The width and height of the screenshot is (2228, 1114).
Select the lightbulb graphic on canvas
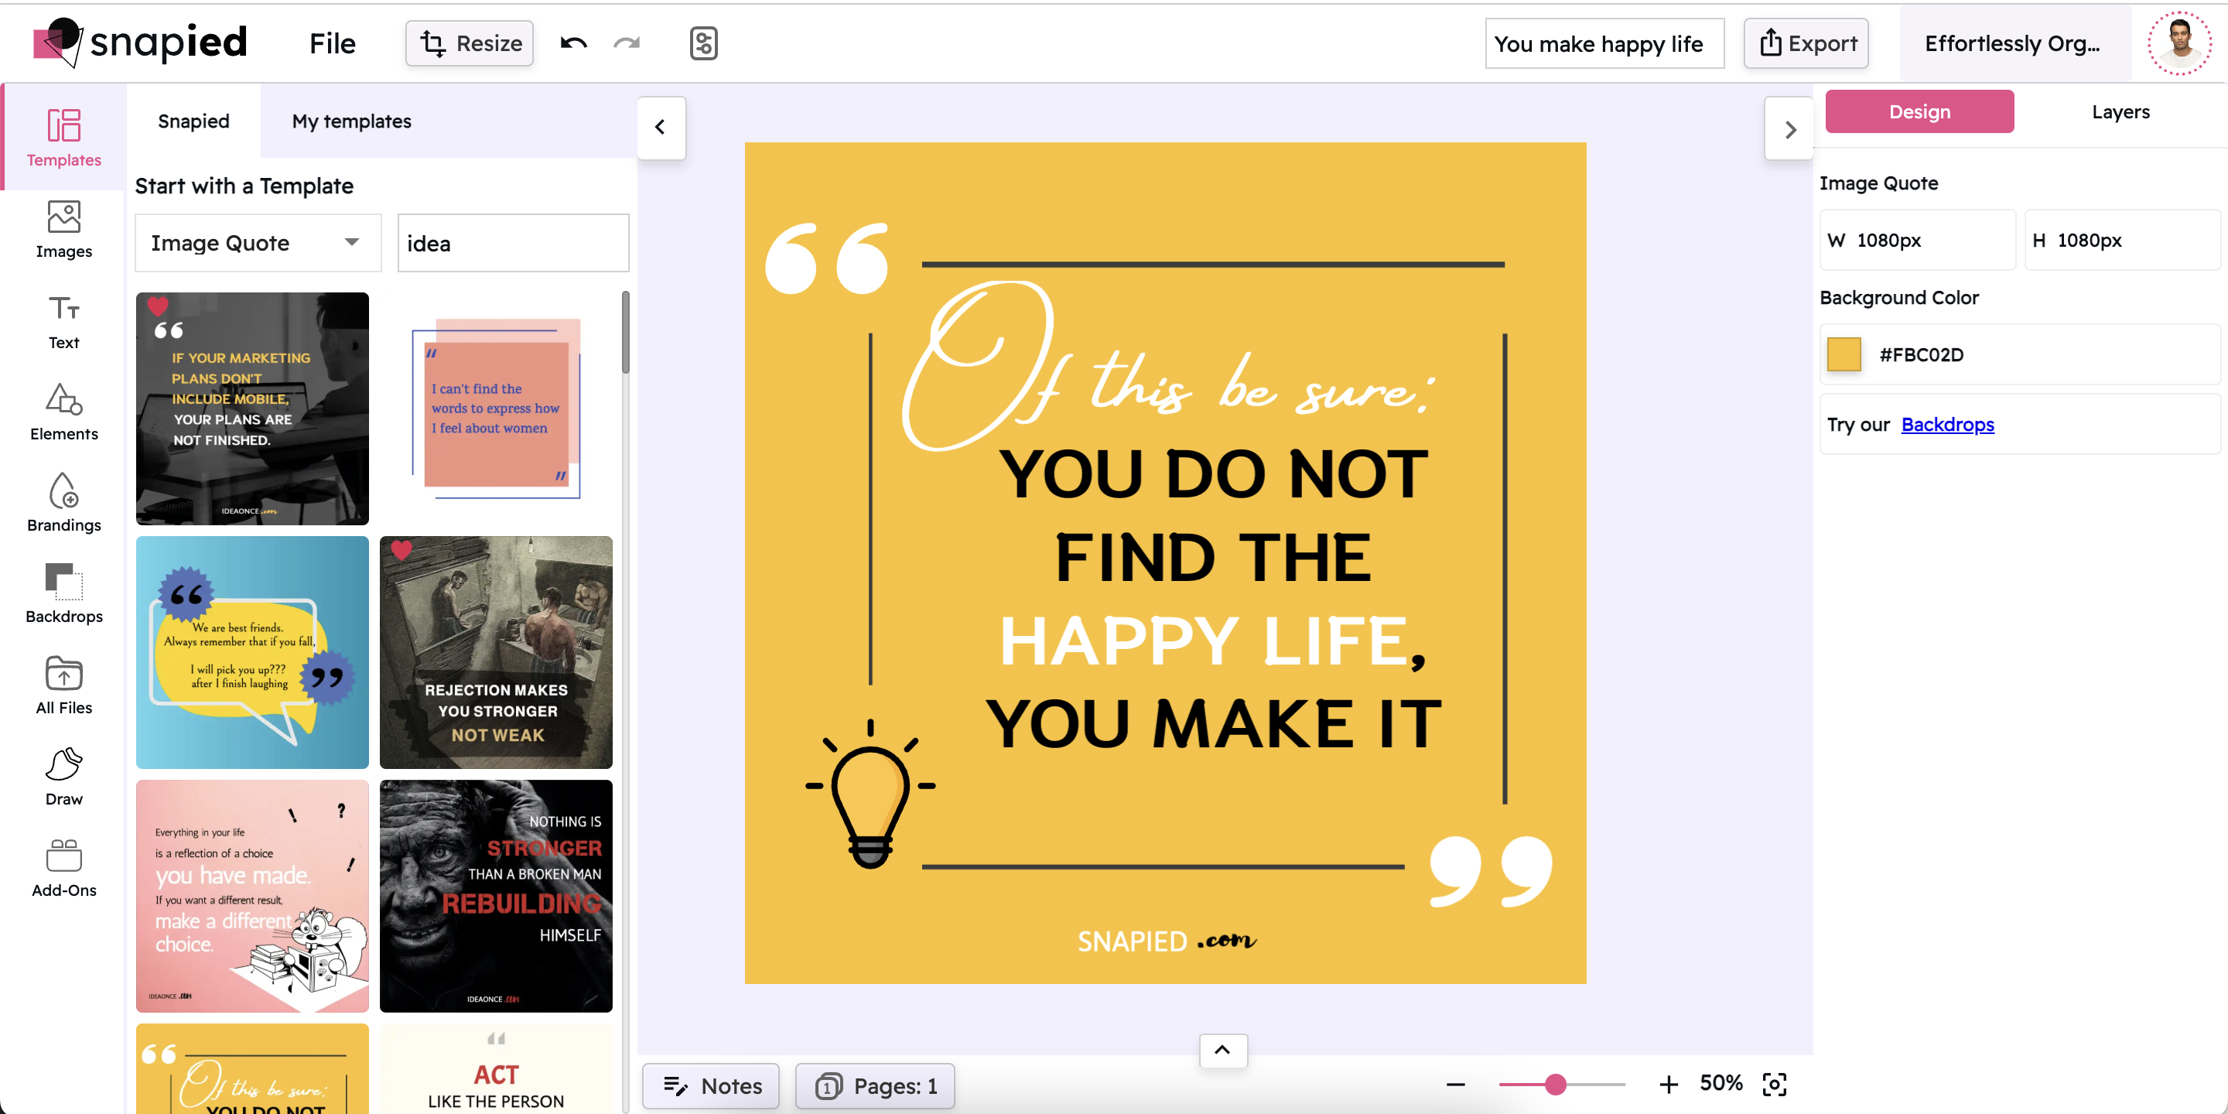point(870,794)
